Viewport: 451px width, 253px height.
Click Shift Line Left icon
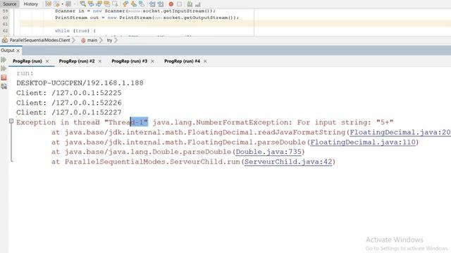click(152, 4)
